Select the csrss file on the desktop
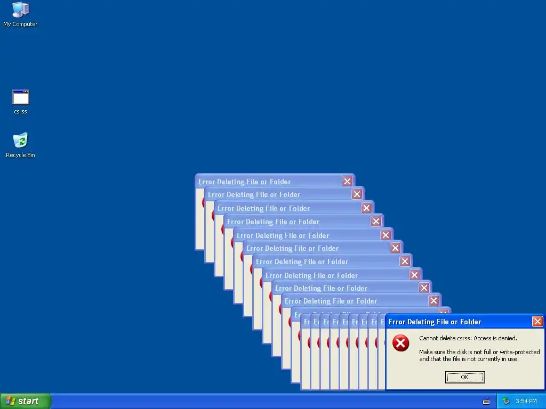Screen dimensions: 546x409 coord(21,102)
